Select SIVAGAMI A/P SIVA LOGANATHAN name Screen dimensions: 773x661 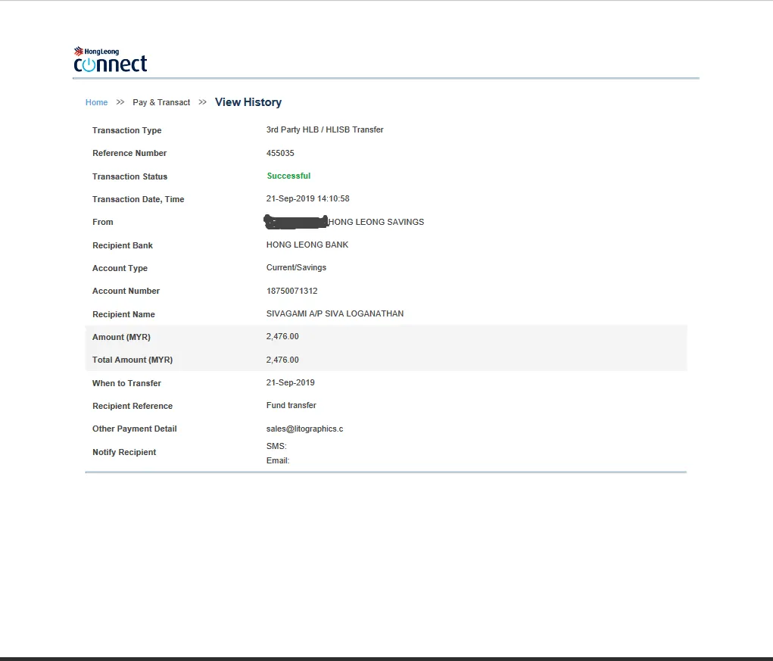point(335,314)
